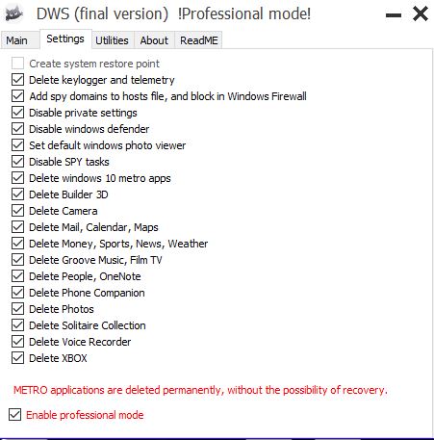Tick Create system restore point checkbox

point(17,64)
